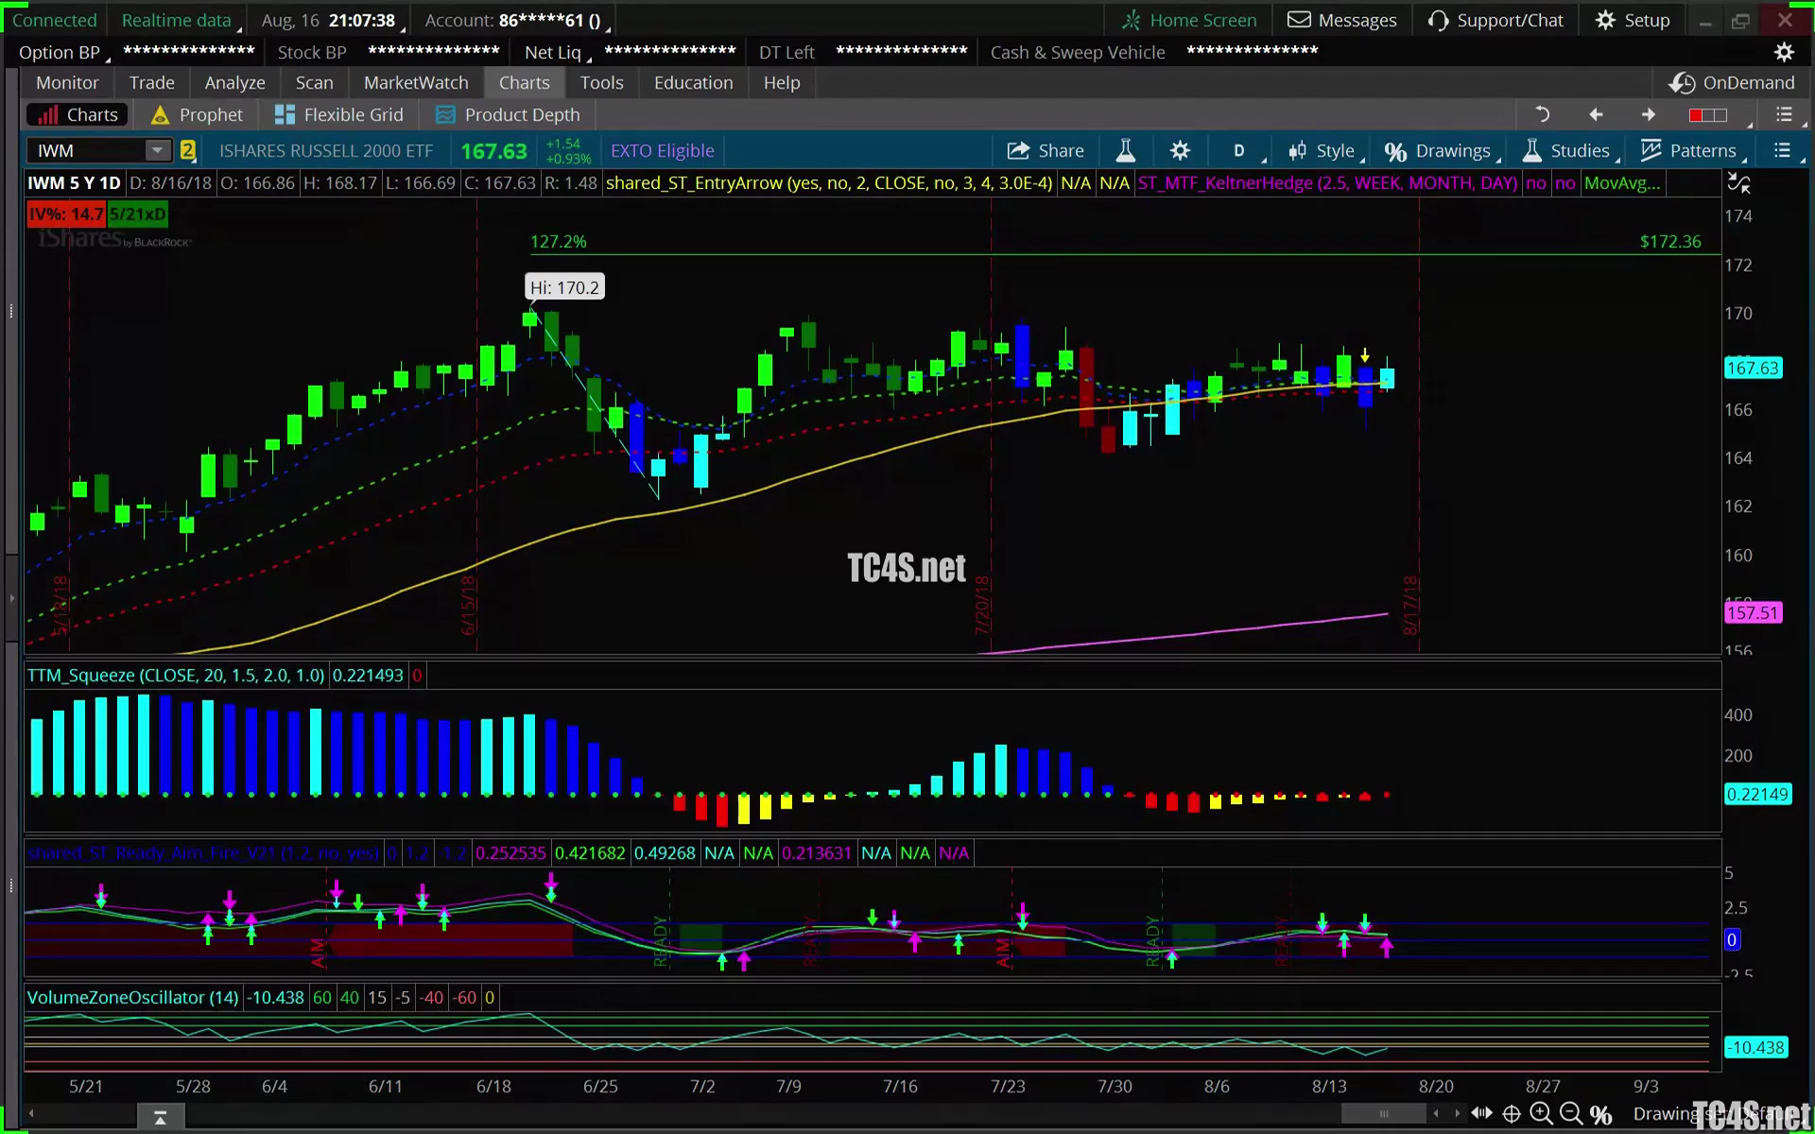Image resolution: width=1815 pixels, height=1134 pixels.
Task: Open the Style dropdown menu
Action: (1325, 150)
